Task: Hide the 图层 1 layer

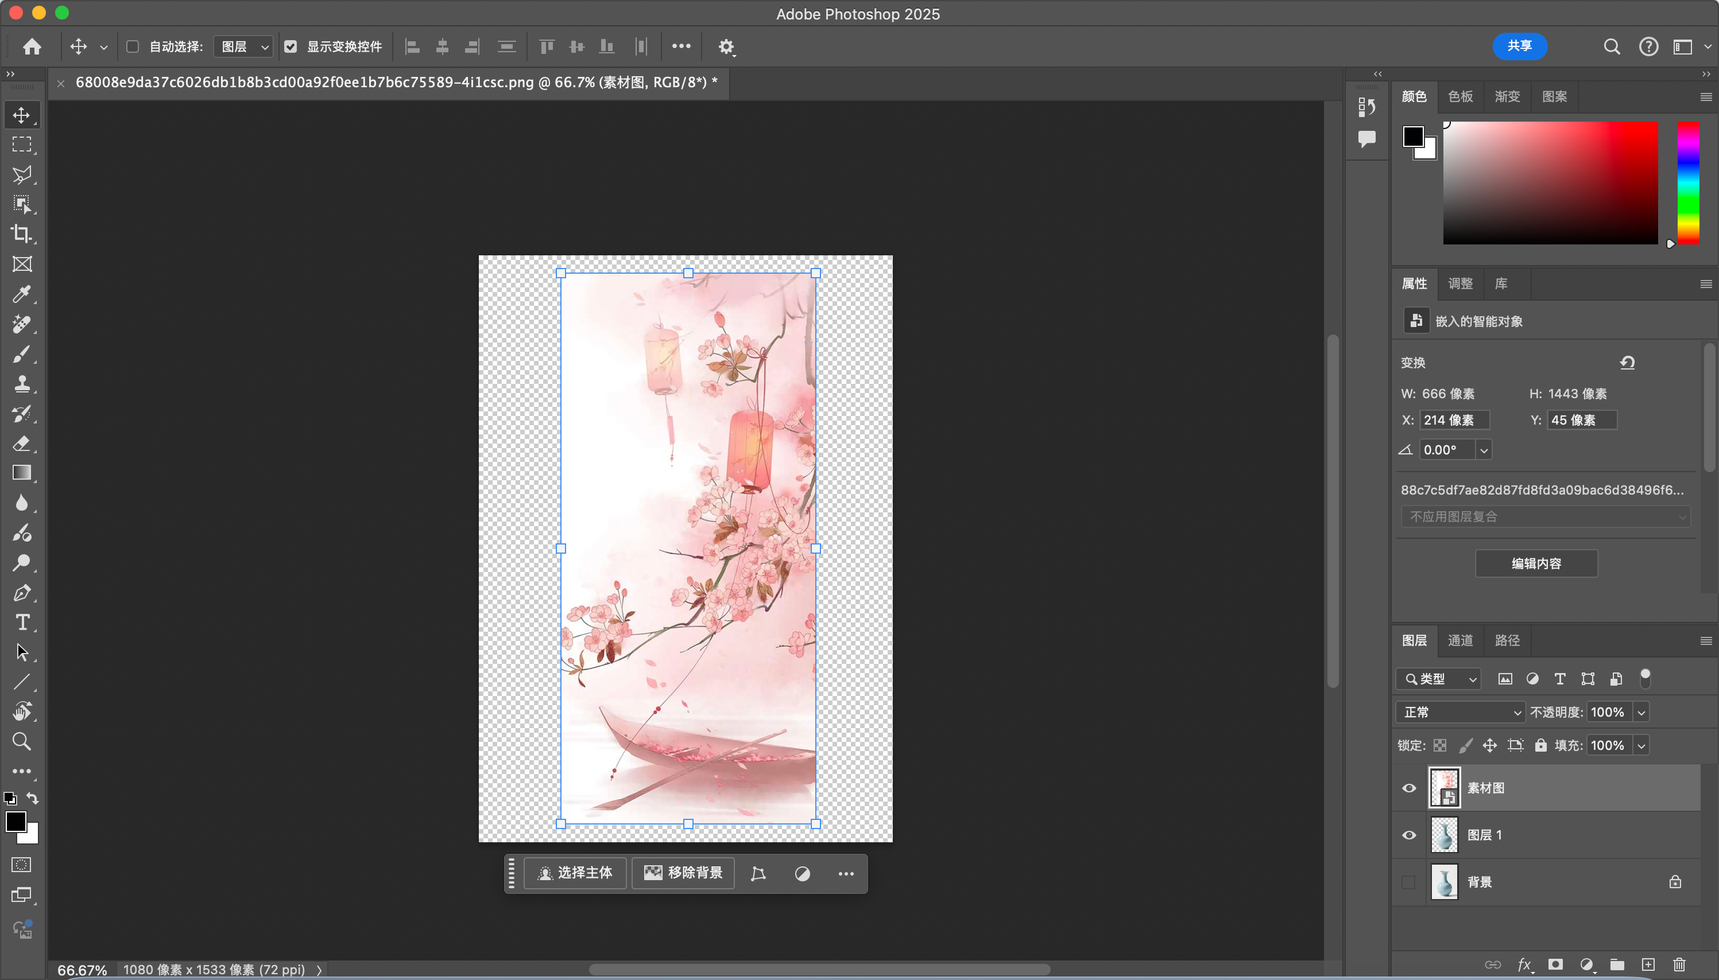Action: 1408,835
